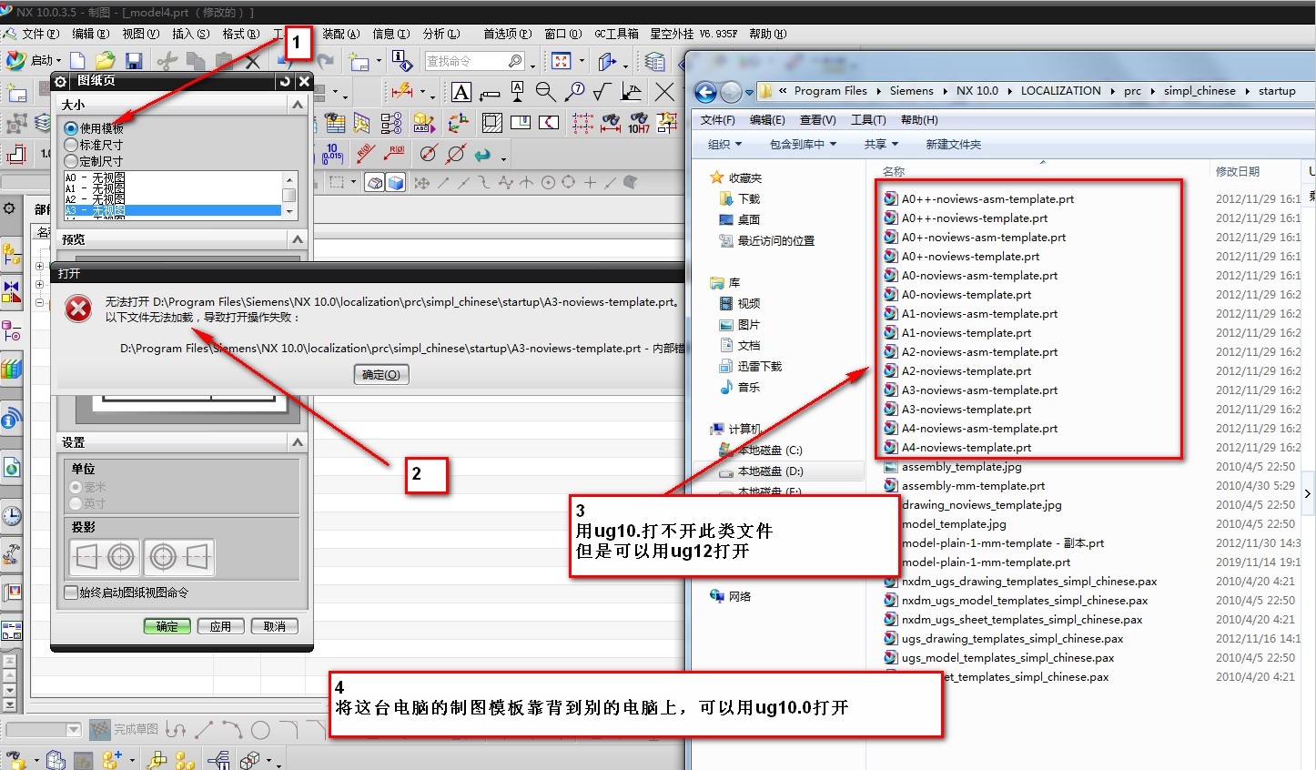The width and height of the screenshot is (1316, 770).
Task: Click 本地磁盘 (D:) in Explorer sidebar
Action: [770, 471]
